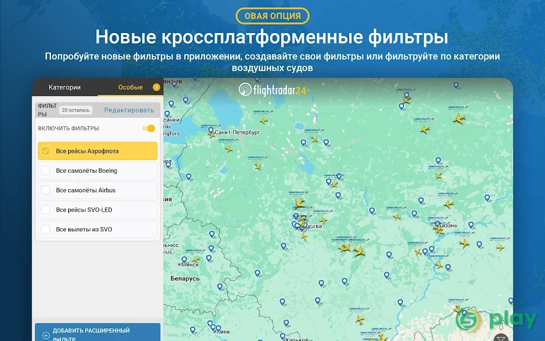Select the airport pin at Санкт-Петербург

211,131
